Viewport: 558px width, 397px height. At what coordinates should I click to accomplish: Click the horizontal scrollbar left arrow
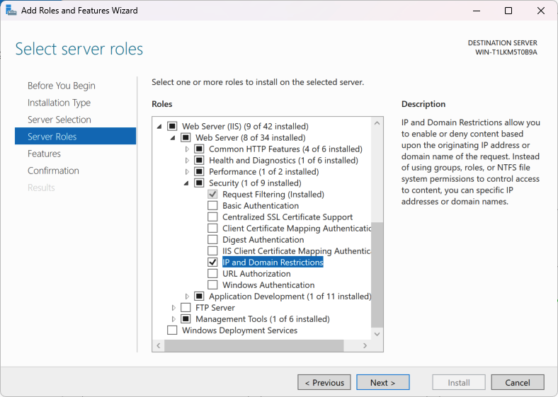coord(159,345)
